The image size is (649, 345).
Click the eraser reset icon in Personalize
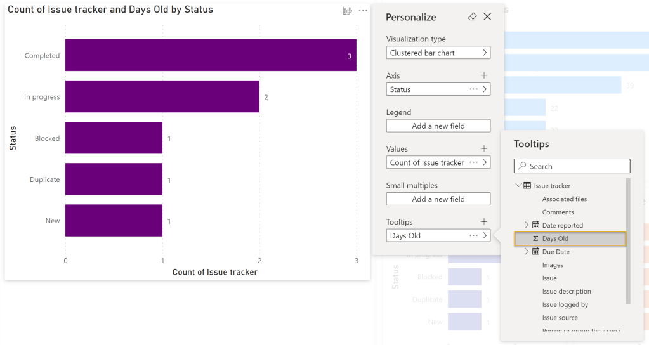[471, 17]
